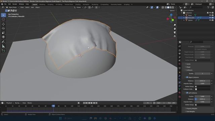The width and height of the screenshot is (215, 121).
Task: Open the File menu
Action: coord(5,4)
